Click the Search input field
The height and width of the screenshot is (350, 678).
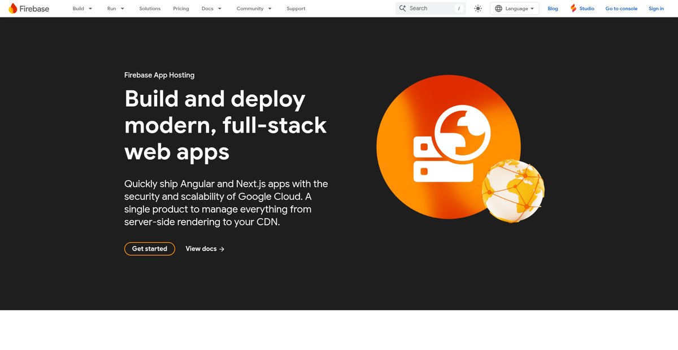pos(431,8)
